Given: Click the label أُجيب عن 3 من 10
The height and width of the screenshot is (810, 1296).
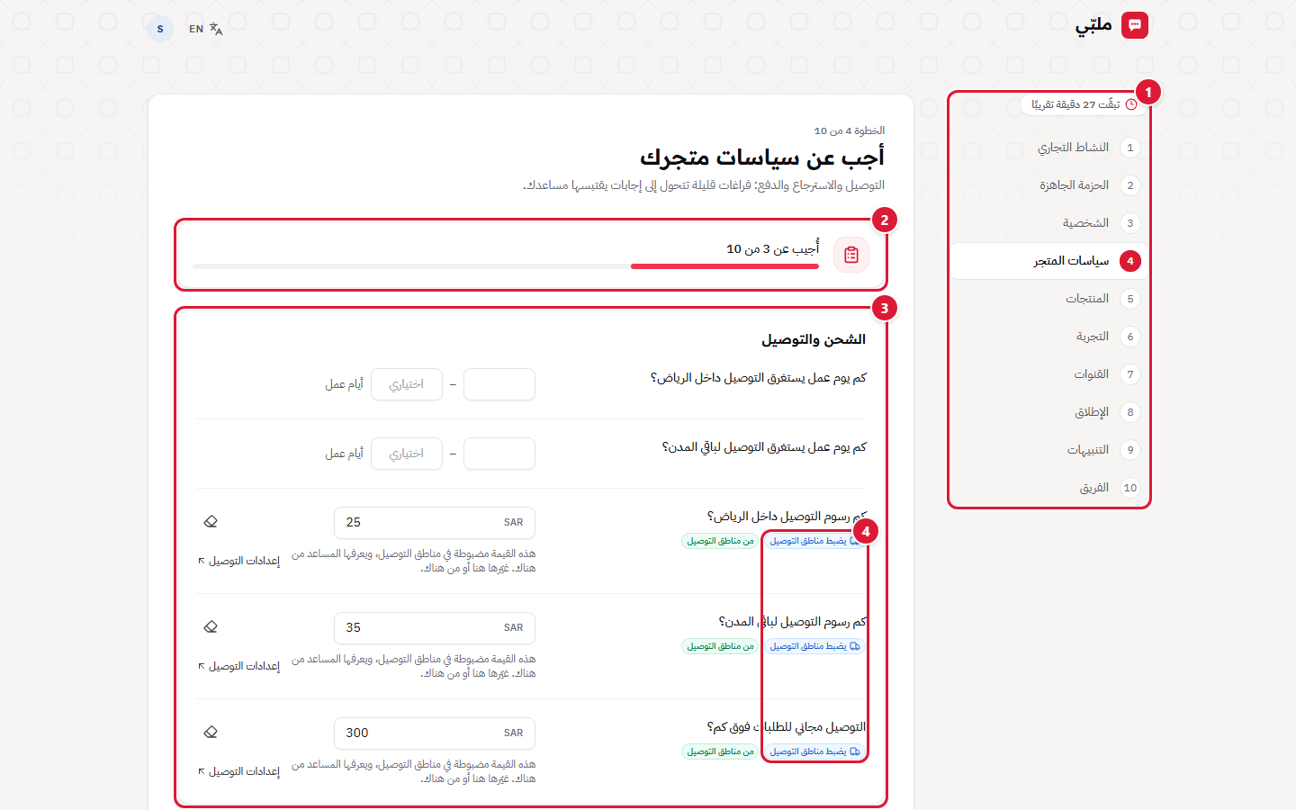Looking at the screenshot, I should coord(773,248).
